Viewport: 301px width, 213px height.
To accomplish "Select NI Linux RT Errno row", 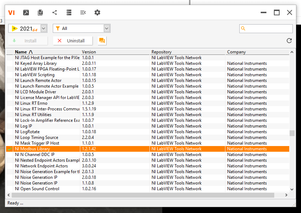I will (148, 103).
